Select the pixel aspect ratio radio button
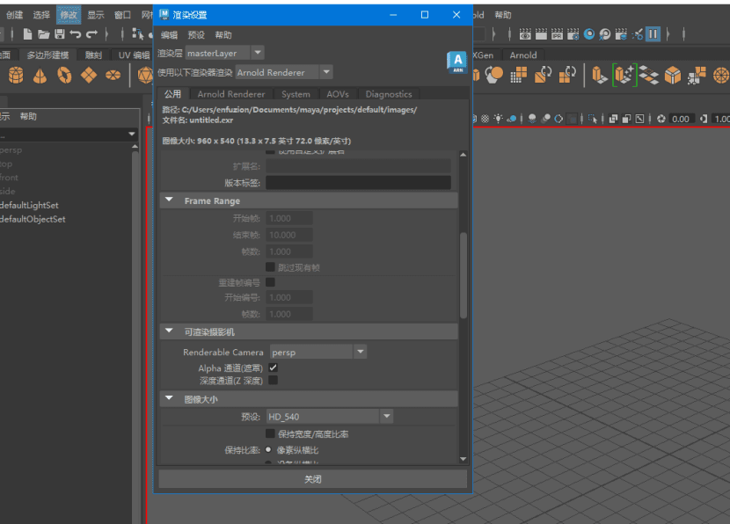This screenshot has width=730, height=524. tap(268, 449)
